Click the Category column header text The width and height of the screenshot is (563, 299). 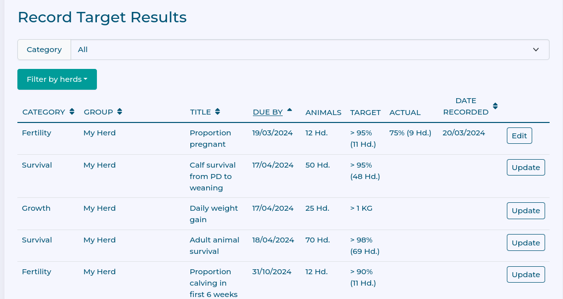click(x=44, y=112)
